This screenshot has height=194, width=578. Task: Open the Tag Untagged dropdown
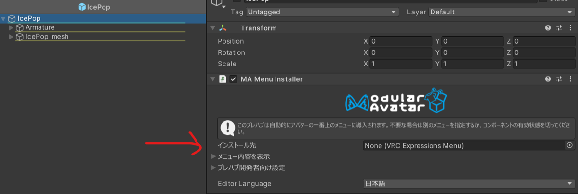322,12
